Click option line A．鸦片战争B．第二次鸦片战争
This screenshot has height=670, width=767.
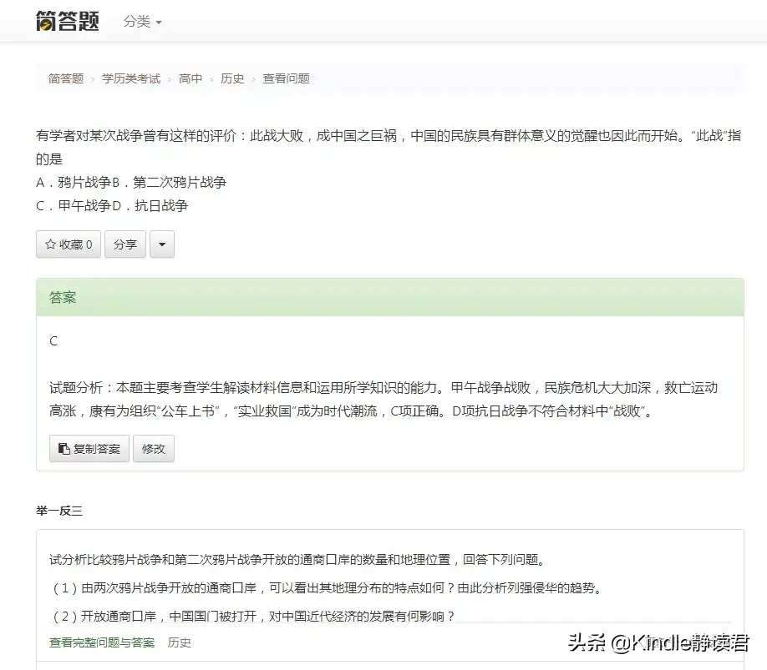pyautogui.click(x=131, y=183)
